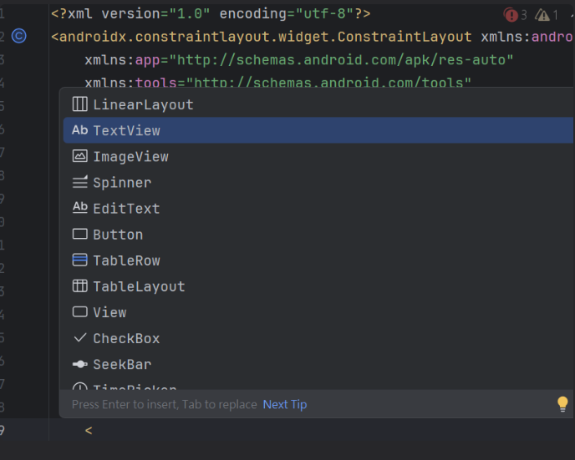This screenshot has width=575, height=460.
Task: Select the partially visible TimePicker entry
Action: pos(135,389)
